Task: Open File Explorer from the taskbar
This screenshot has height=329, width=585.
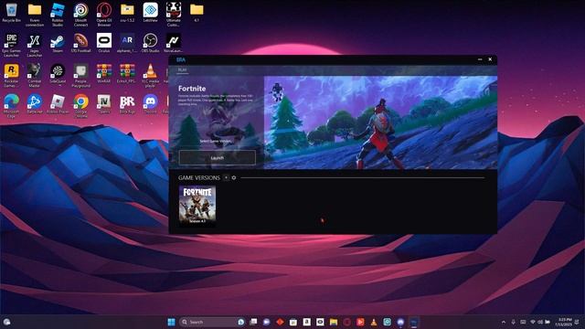Action: point(334,322)
